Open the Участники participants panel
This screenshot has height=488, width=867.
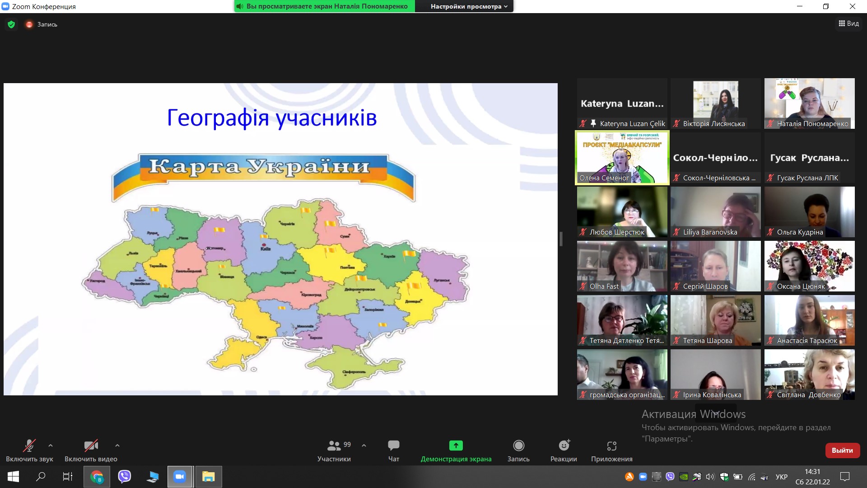(334, 451)
